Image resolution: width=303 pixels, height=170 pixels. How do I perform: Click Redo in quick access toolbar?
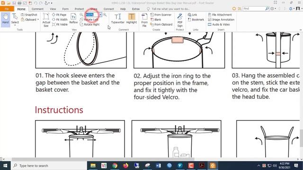[41, 3]
